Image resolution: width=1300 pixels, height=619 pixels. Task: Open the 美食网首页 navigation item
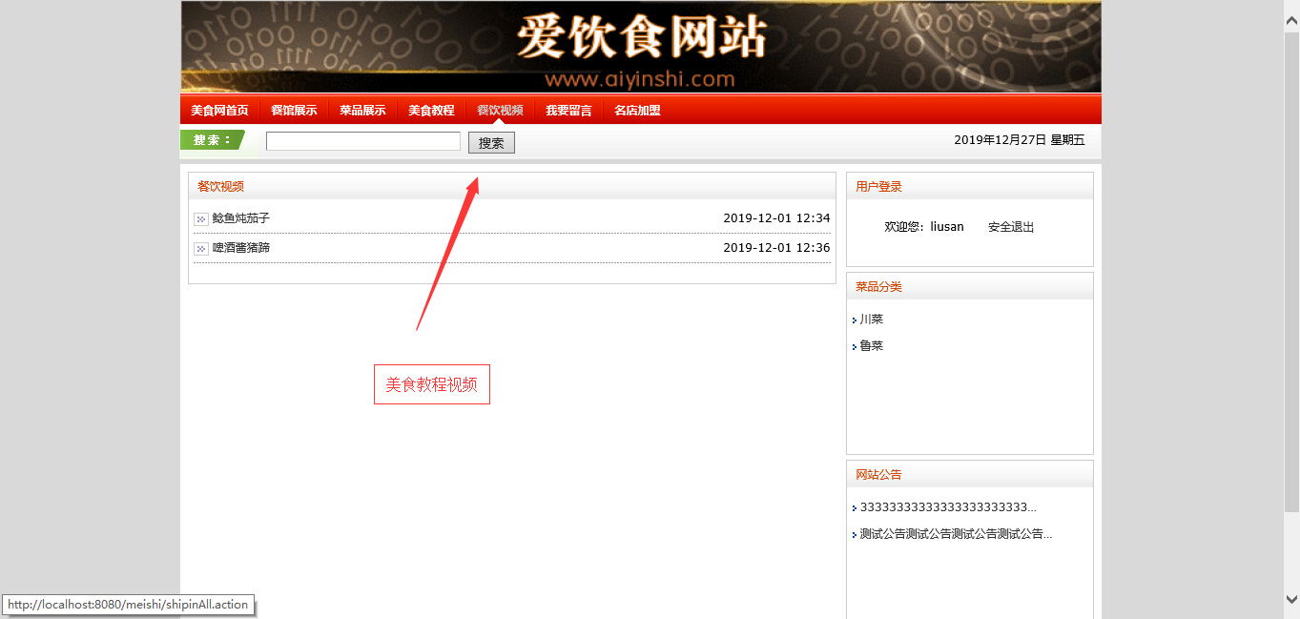coord(219,111)
